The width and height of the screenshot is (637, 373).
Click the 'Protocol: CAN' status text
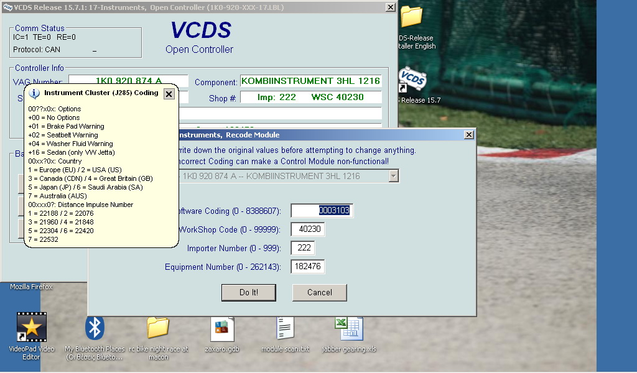click(x=37, y=50)
